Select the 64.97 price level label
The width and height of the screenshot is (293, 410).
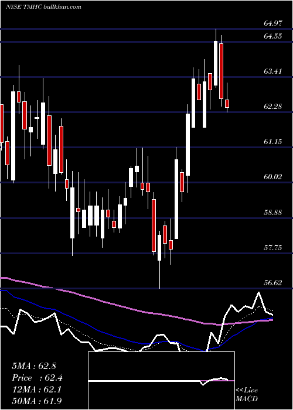pyautogui.click(x=273, y=23)
